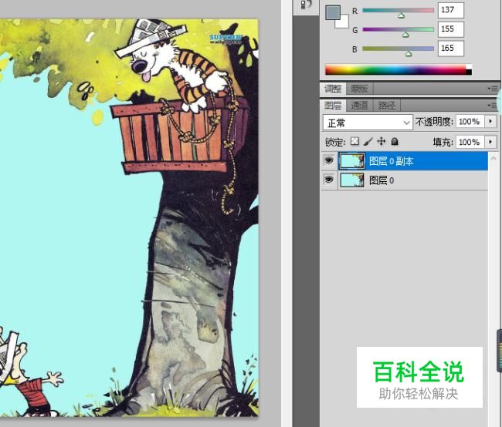
Task: Click the G channel slider handle
Action: click(x=405, y=34)
